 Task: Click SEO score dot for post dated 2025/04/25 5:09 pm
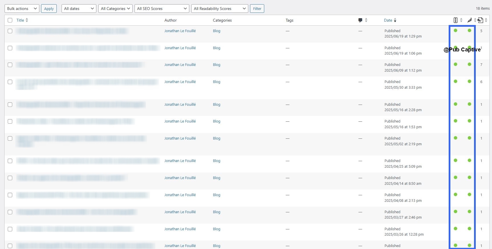(x=456, y=160)
